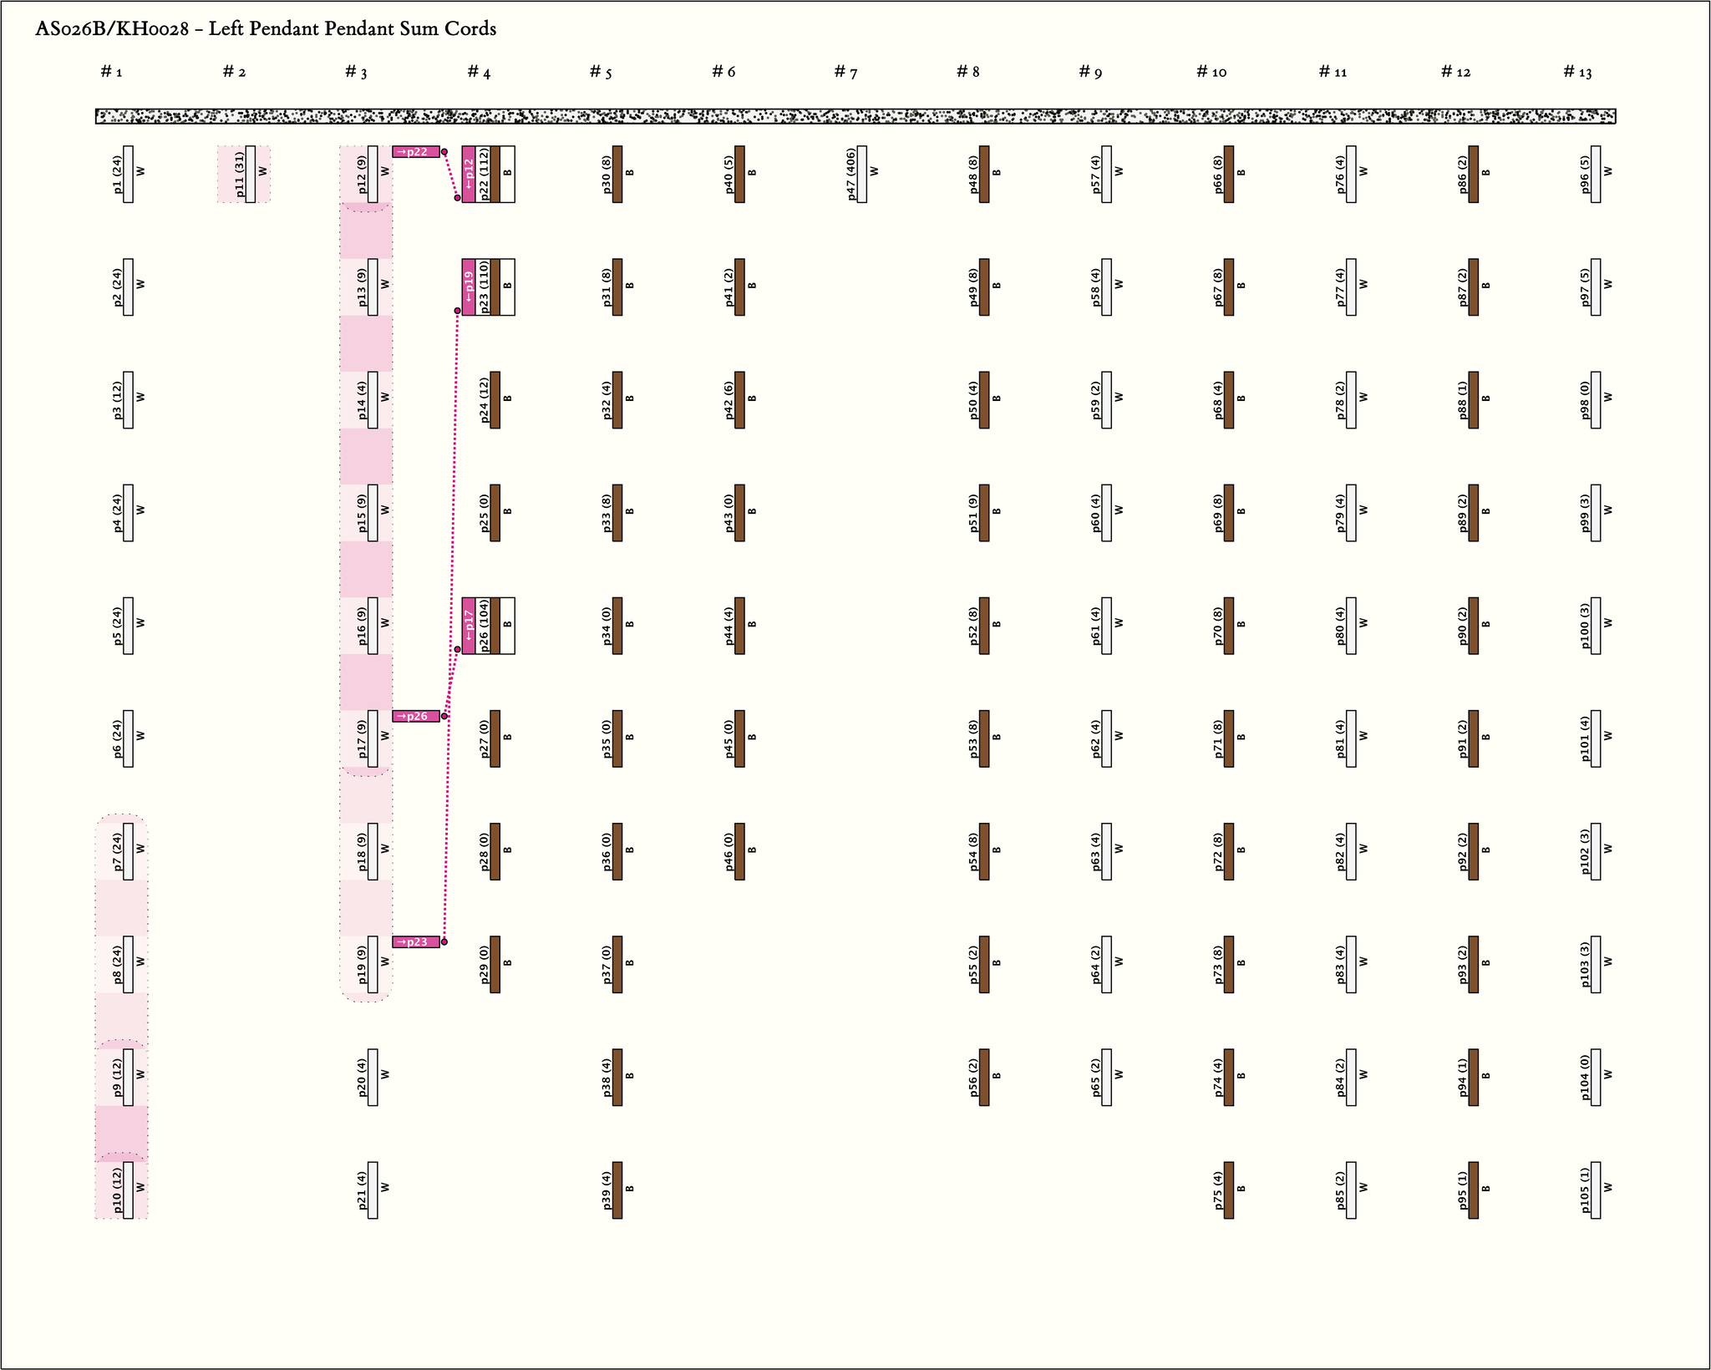Select brown cord p75 (4)
The image size is (1711, 1370).
1228,1190
